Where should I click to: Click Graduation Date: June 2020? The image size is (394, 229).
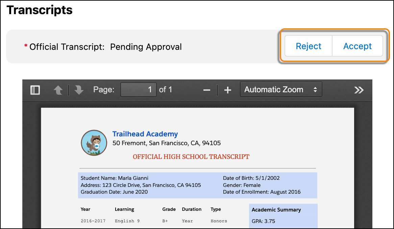click(x=114, y=192)
